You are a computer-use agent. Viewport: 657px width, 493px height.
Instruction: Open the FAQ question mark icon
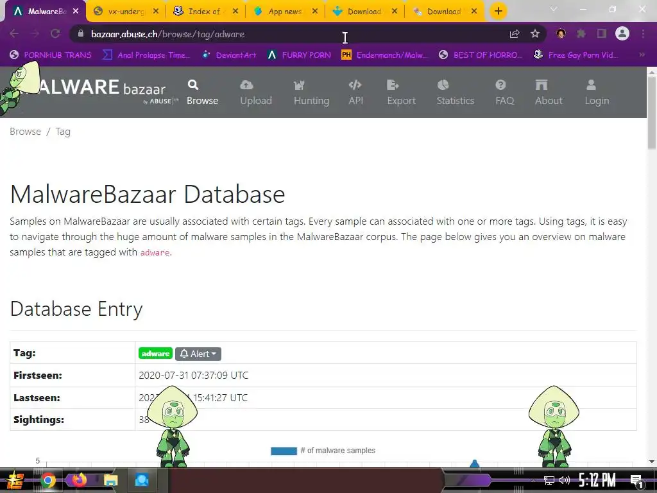(500, 85)
